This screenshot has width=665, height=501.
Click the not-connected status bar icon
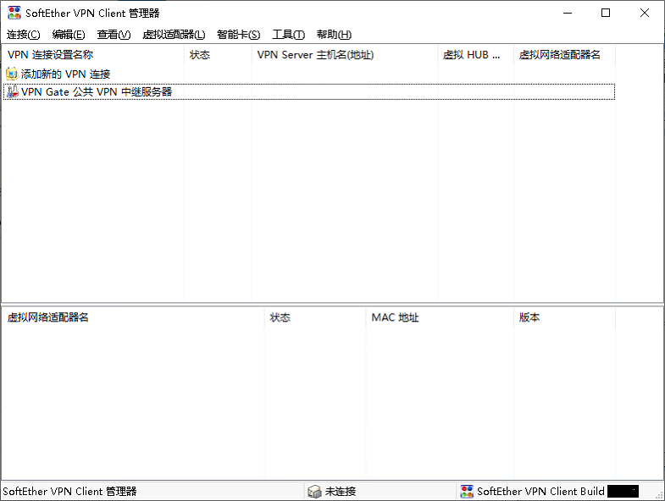[x=314, y=491]
